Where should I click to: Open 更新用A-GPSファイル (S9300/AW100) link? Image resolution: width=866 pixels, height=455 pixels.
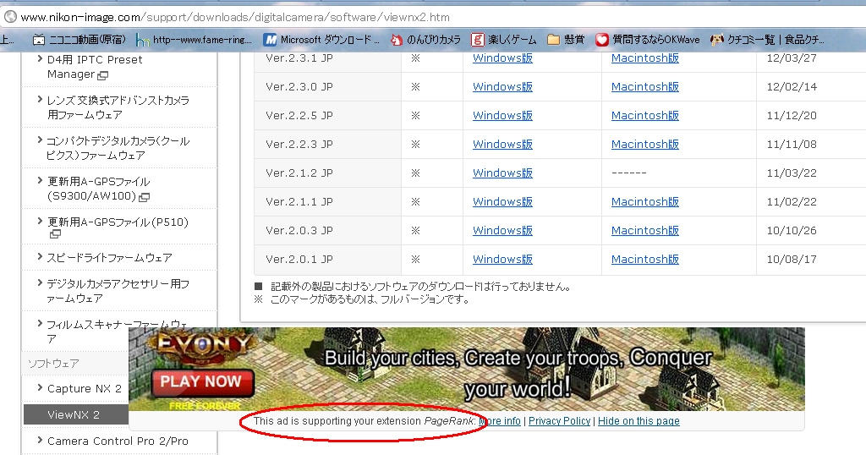click(x=98, y=189)
